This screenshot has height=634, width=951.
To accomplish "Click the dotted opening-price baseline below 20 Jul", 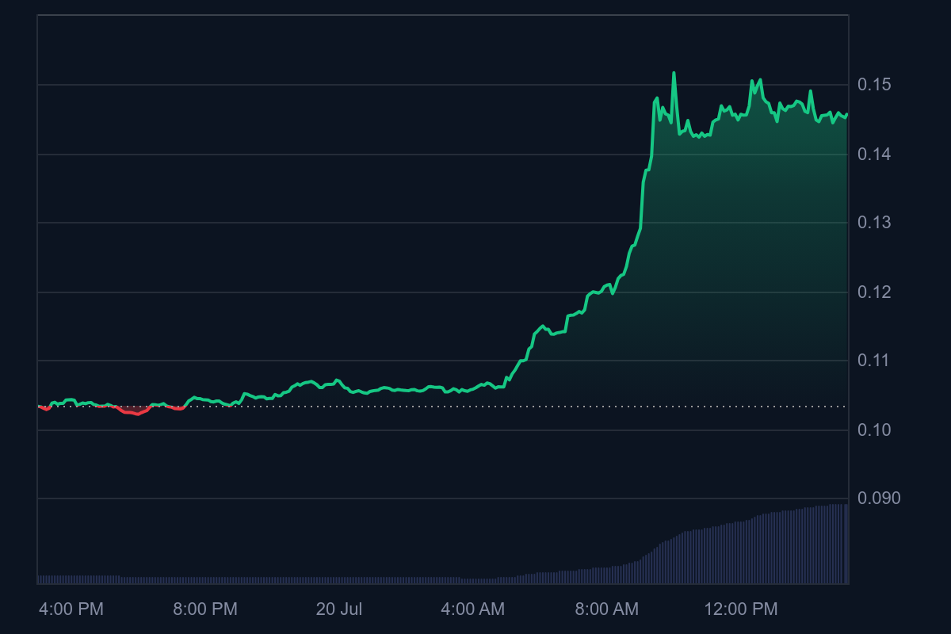I will 339,407.
